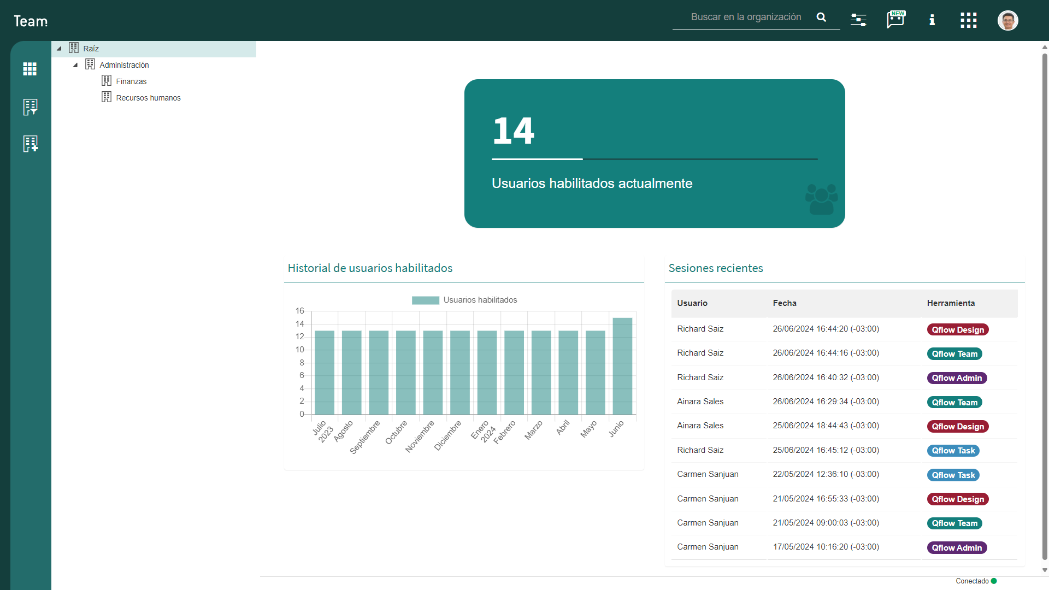Screen dimensions: 1049x590
Task: Open the settings sliders icon in header
Action: tap(858, 20)
